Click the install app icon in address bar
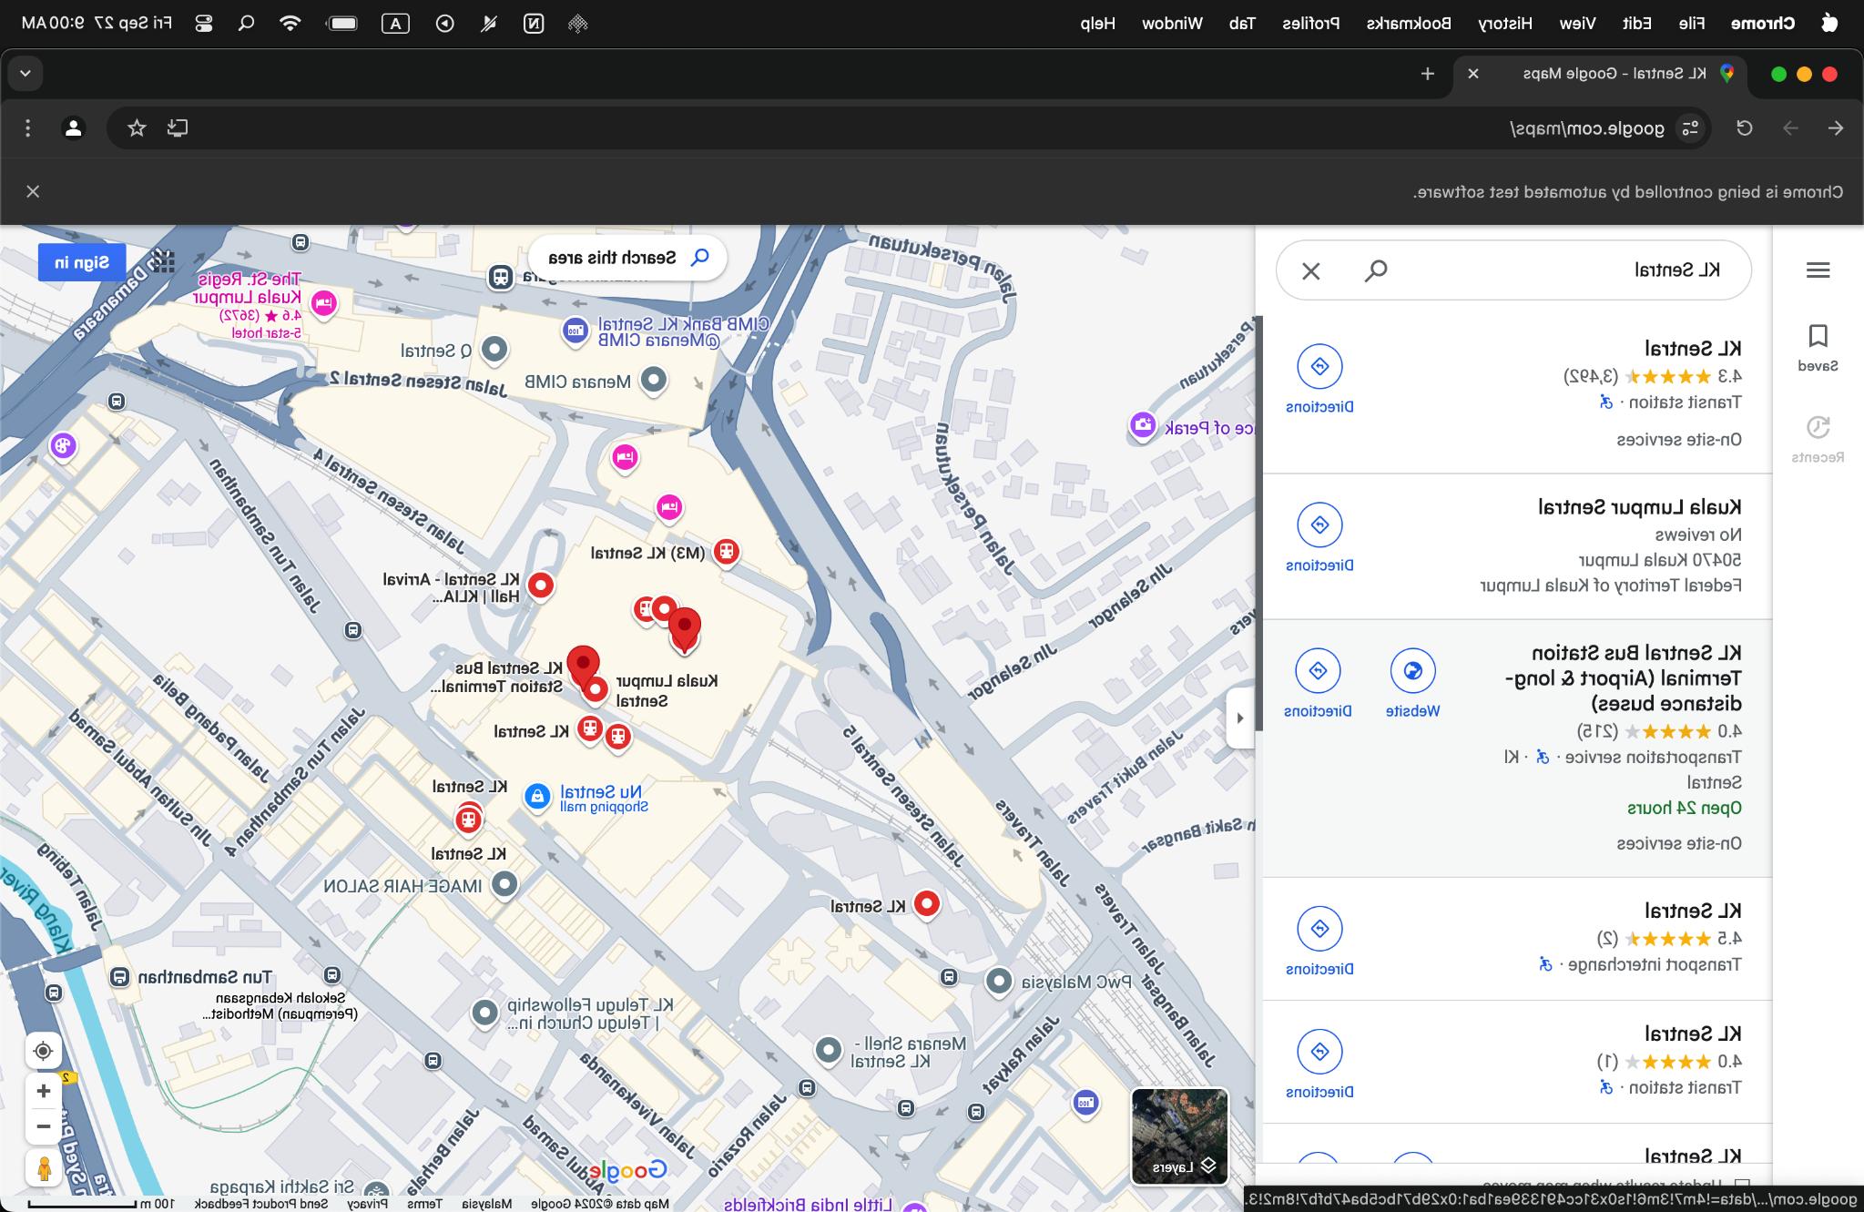The width and height of the screenshot is (1864, 1212). point(178,128)
